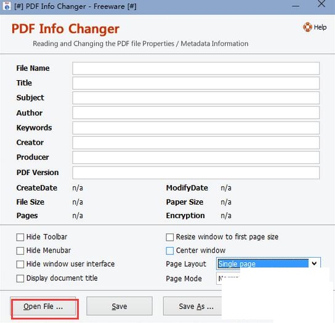Click the Save button
335x323 pixels.
(119, 306)
